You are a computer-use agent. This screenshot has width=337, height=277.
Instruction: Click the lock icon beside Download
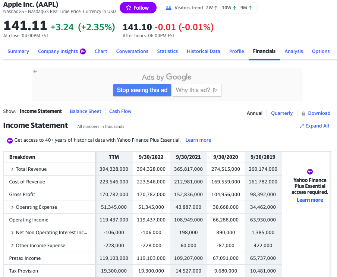(303, 113)
